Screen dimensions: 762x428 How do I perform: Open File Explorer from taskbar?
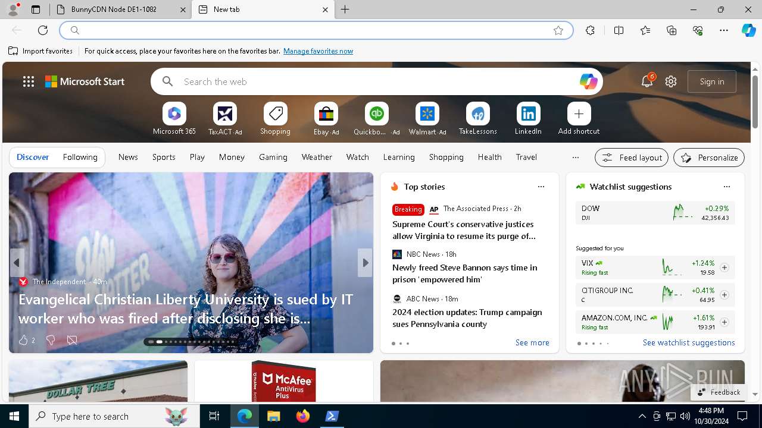tap(273, 416)
